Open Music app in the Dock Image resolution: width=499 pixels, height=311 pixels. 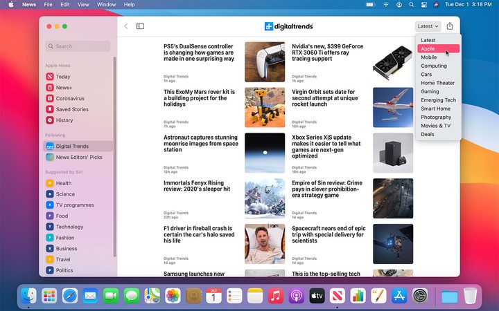(x=276, y=296)
